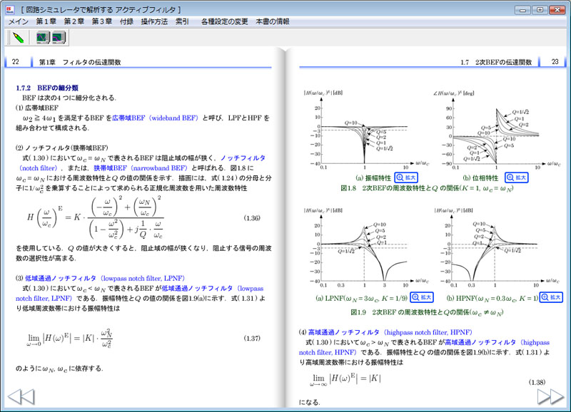Open the falling-curve monitor icon
Viewport: 571px width, 412px height.
[x=59, y=38]
